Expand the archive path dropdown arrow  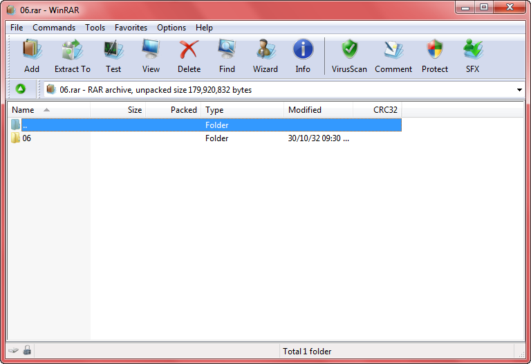[x=519, y=90]
